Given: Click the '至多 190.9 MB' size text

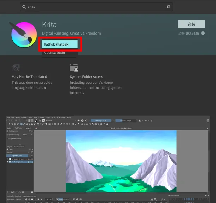Looking at the screenshot, I should 188,33.
